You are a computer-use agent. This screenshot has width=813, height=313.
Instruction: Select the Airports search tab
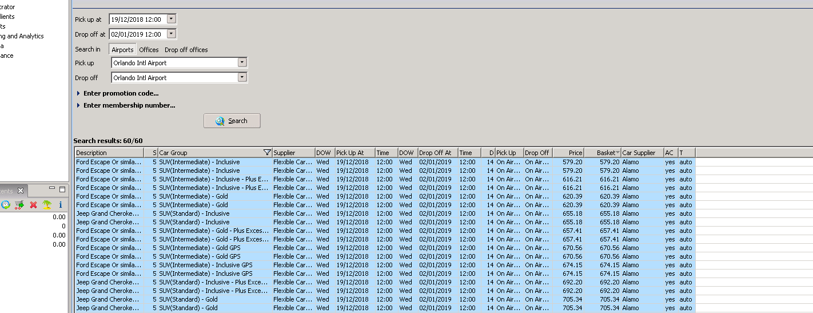tap(122, 50)
